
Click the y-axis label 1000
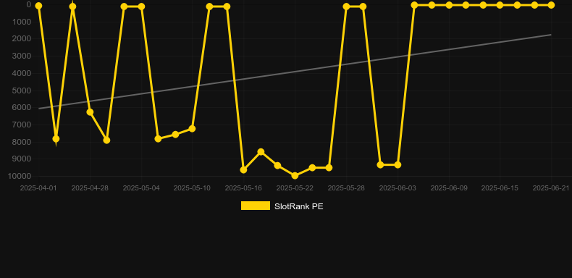coord(22,22)
